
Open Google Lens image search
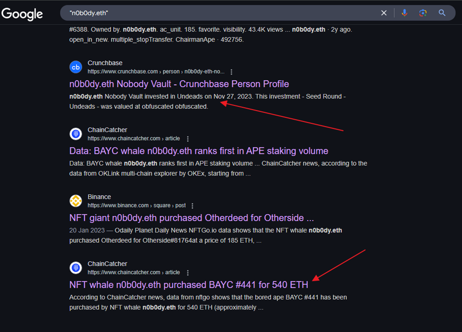[x=423, y=13]
